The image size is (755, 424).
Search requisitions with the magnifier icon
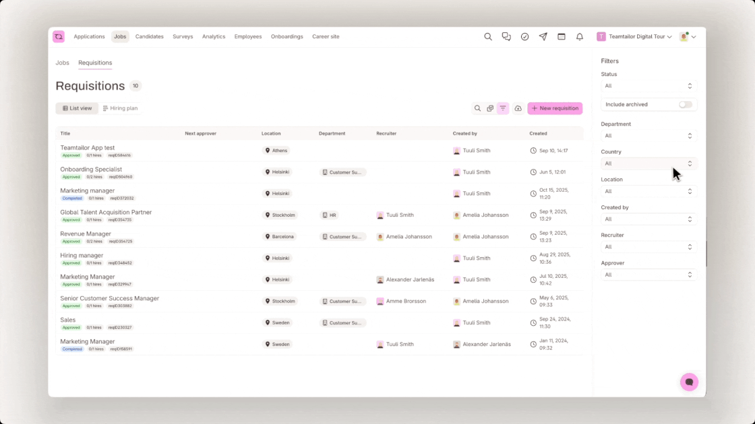(x=478, y=108)
